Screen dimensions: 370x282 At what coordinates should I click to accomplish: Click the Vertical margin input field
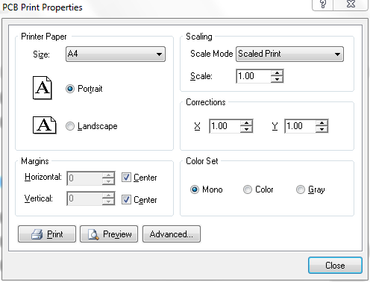84,198
